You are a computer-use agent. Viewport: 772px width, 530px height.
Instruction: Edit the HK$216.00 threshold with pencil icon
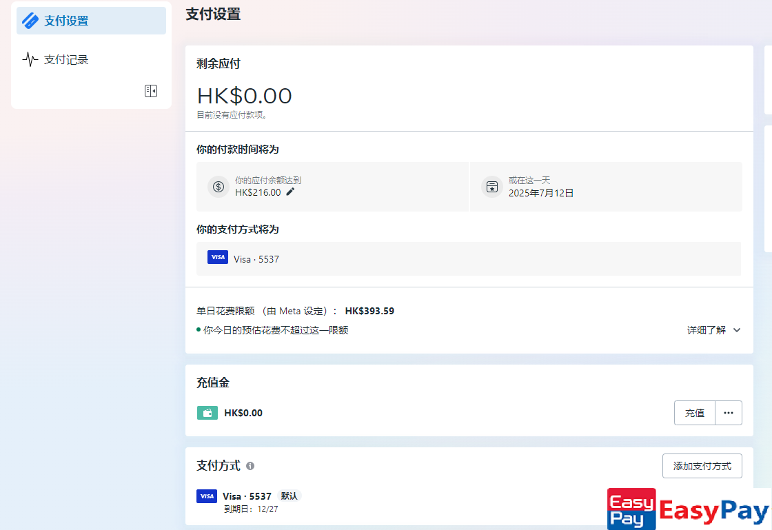pos(290,192)
